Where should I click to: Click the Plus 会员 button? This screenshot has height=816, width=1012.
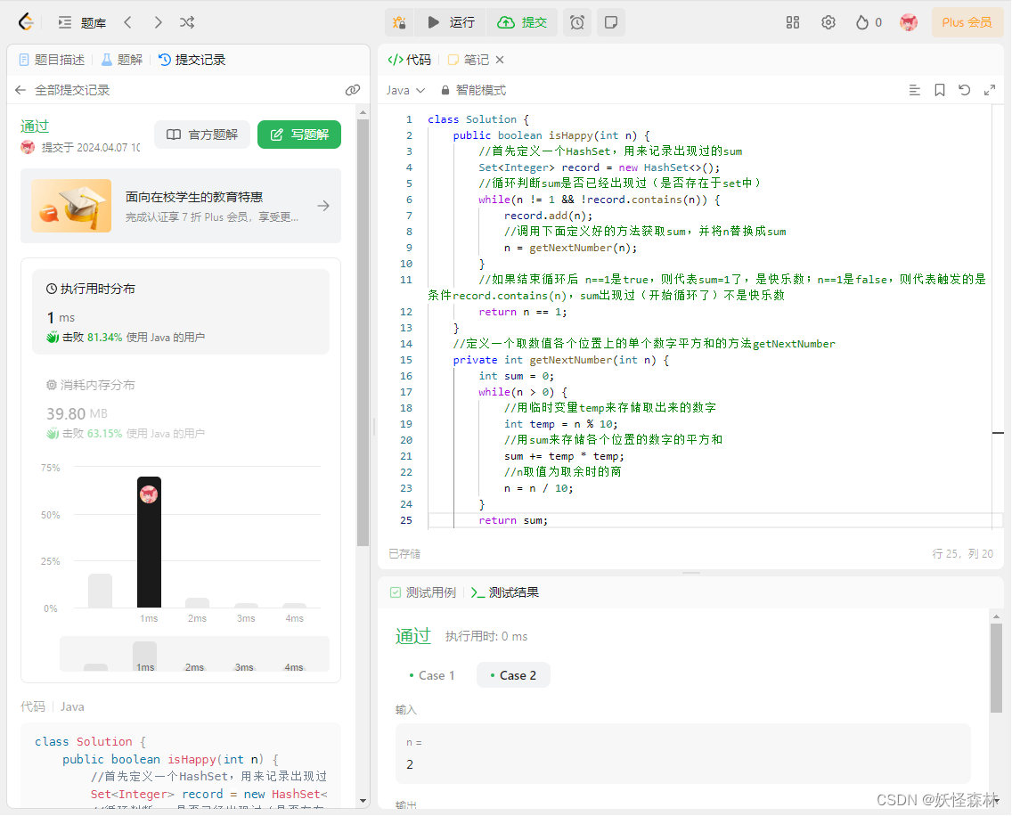[967, 22]
